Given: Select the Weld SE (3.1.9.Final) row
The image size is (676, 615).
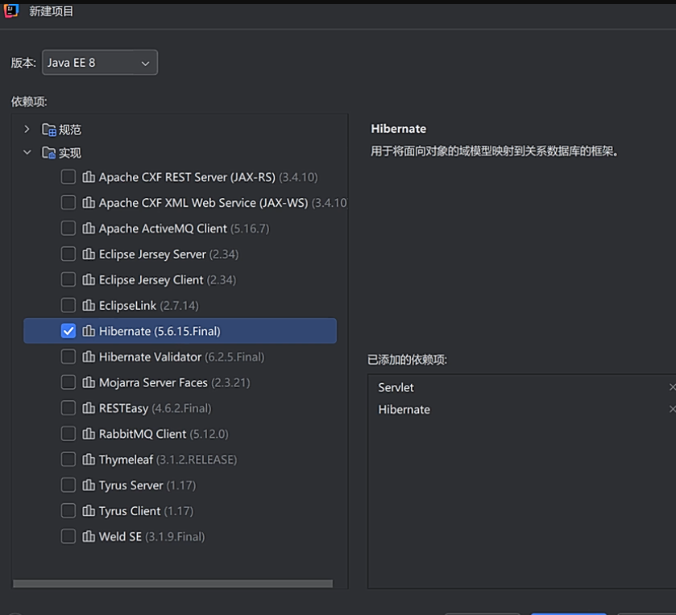Looking at the screenshot, I should tap(180, 537).
